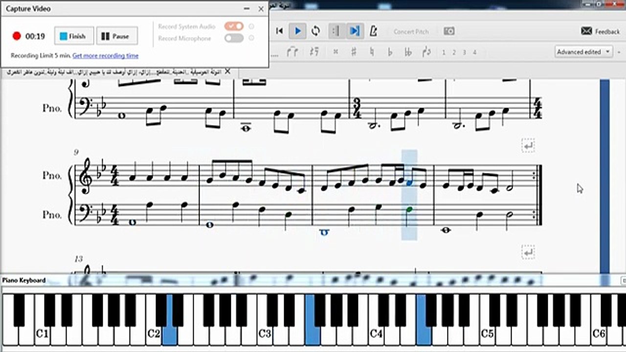Close the open score tab
Viewport: 626px width, 352px height.
click(227, 71)
